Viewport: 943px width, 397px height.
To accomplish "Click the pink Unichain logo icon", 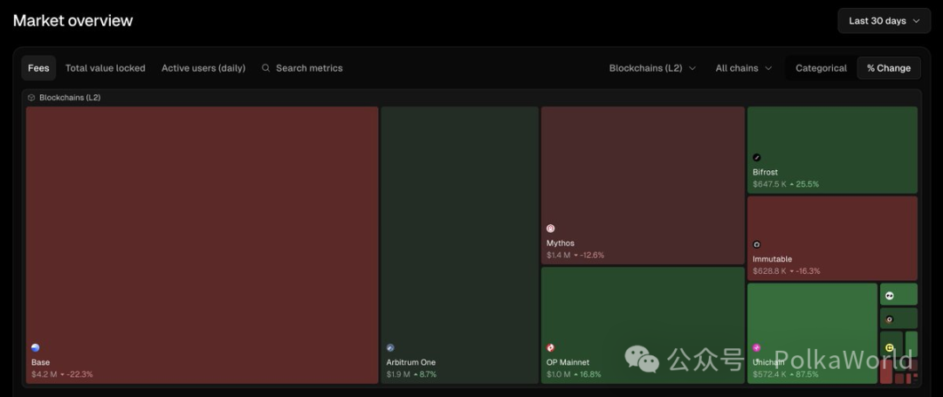I will (756, 348).
